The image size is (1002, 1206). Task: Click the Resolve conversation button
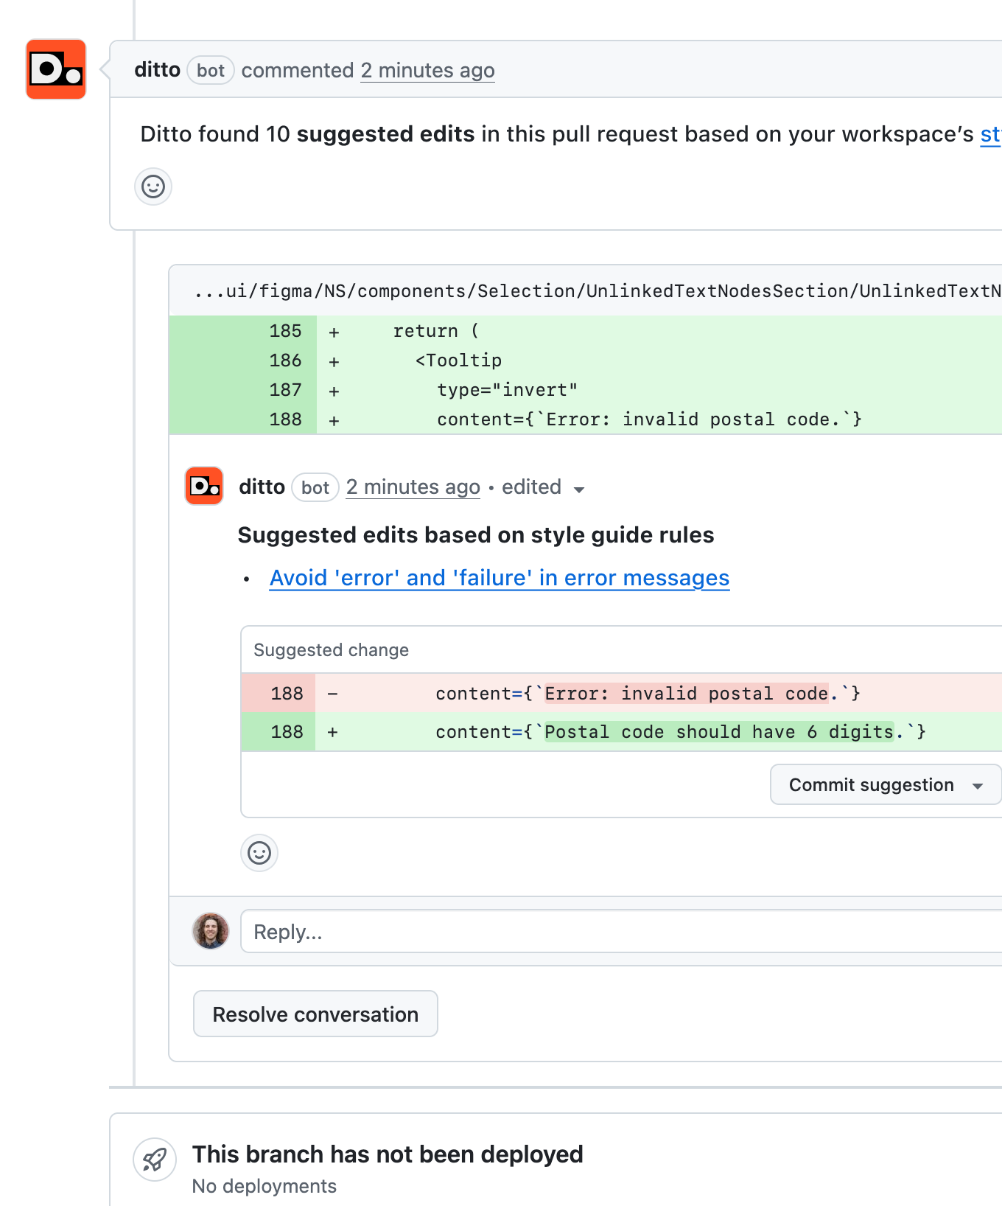(x=315, y=1014)
